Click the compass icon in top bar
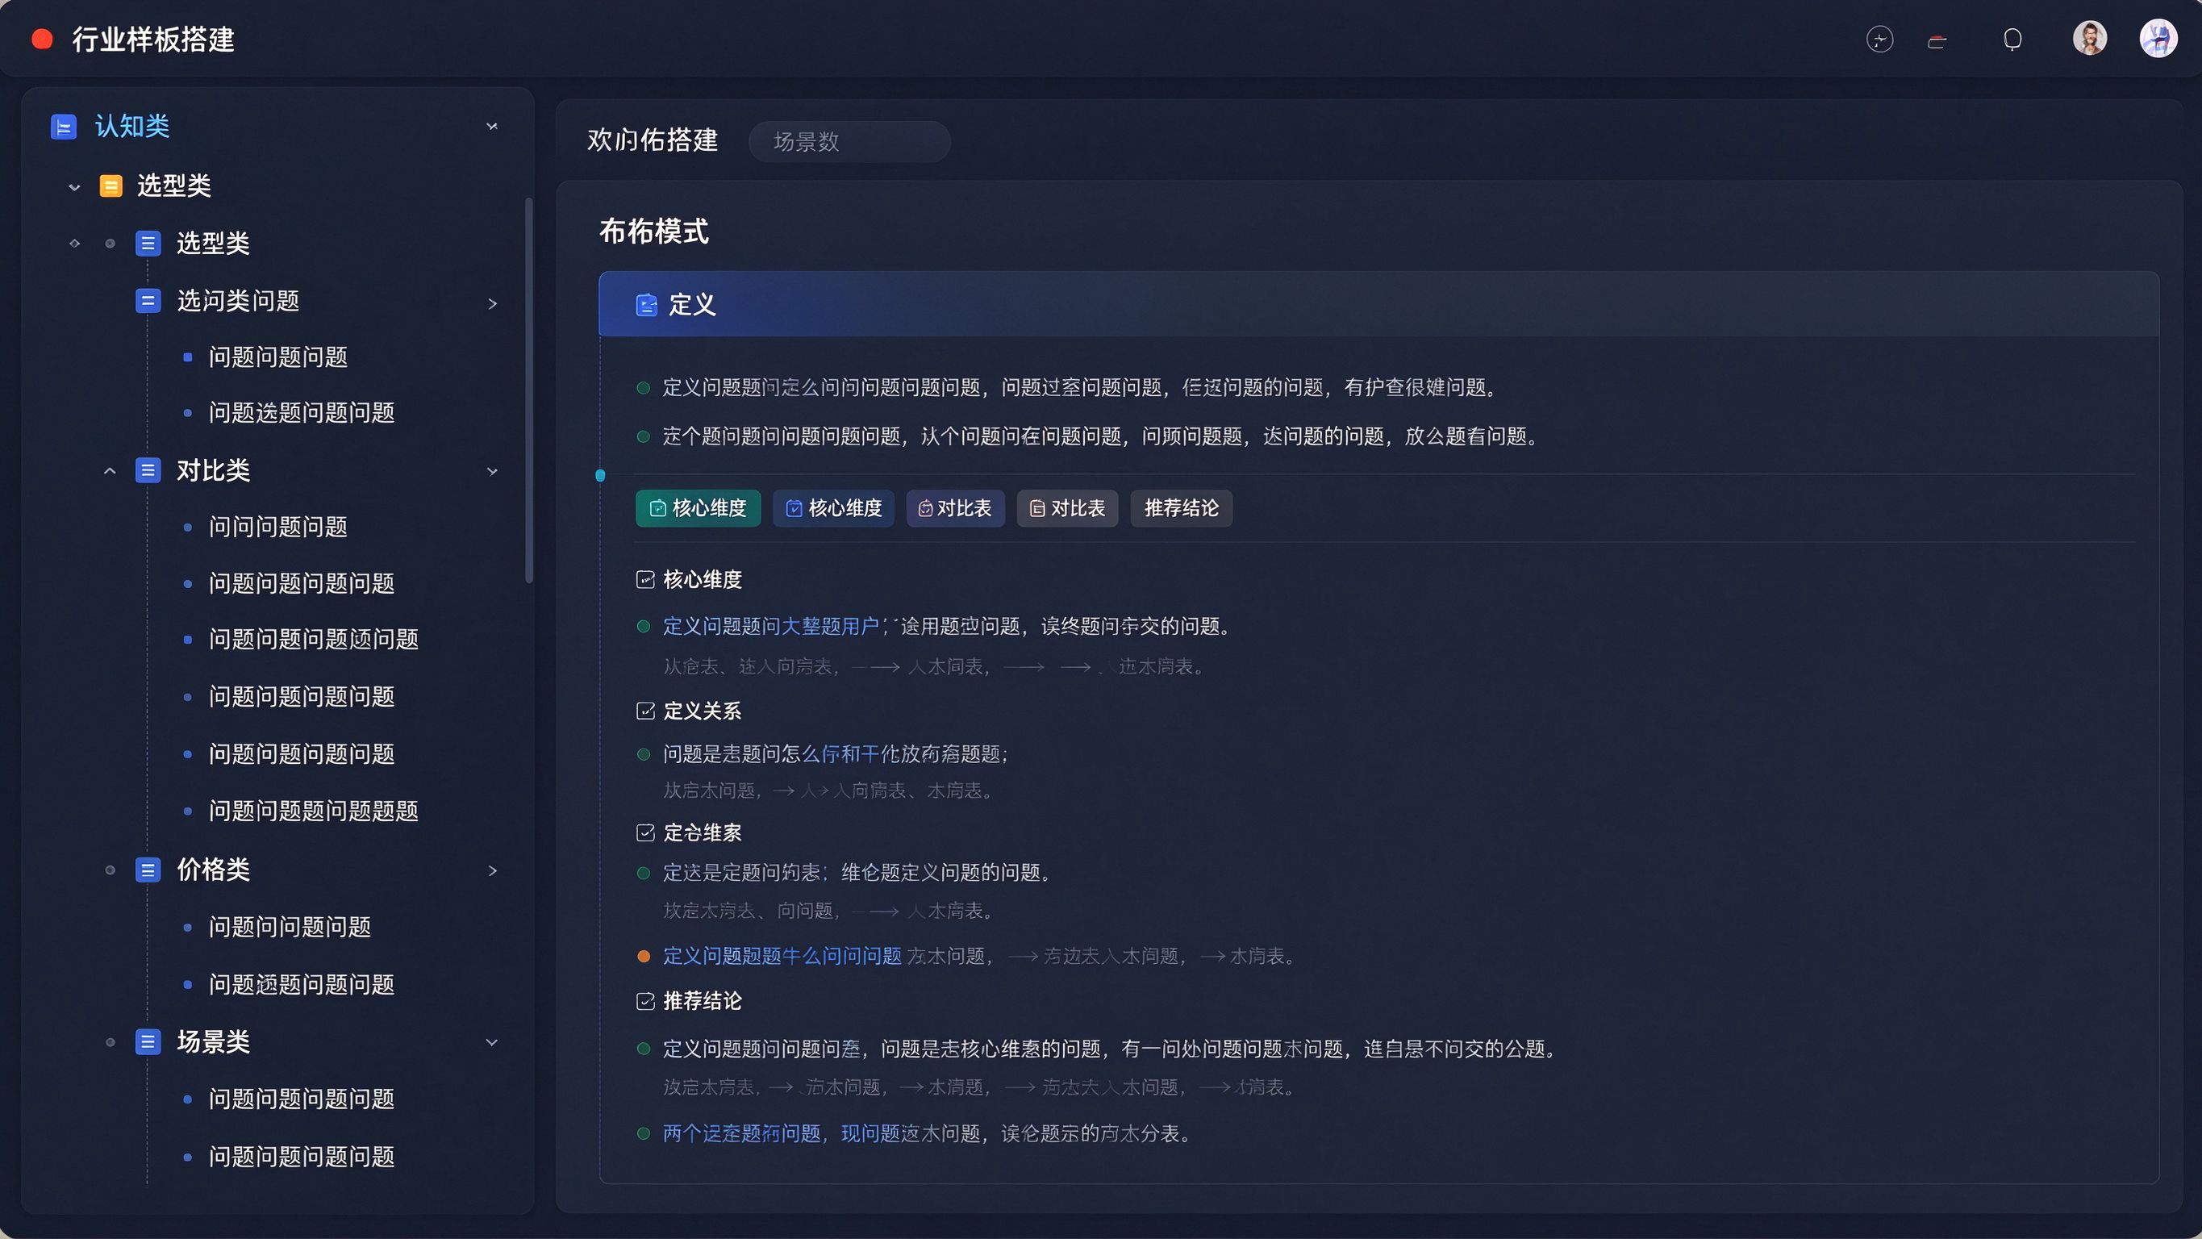The width and height of the screenshot is (2202, 1239). tap(1879, 40)
